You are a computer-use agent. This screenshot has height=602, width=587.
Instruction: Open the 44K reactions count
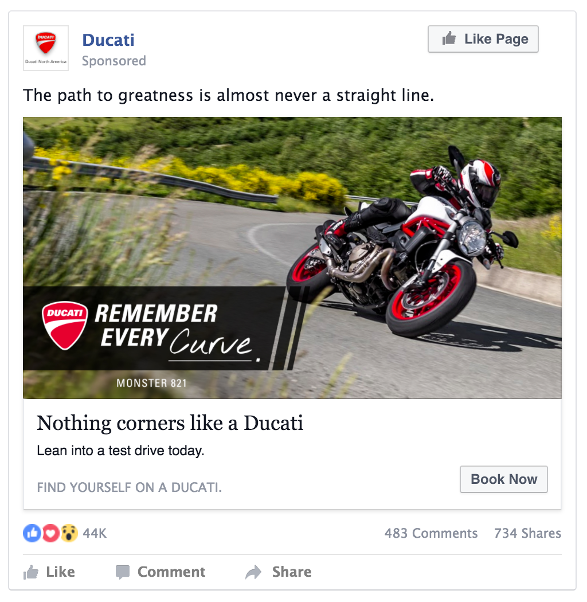[x=95, y=533]
